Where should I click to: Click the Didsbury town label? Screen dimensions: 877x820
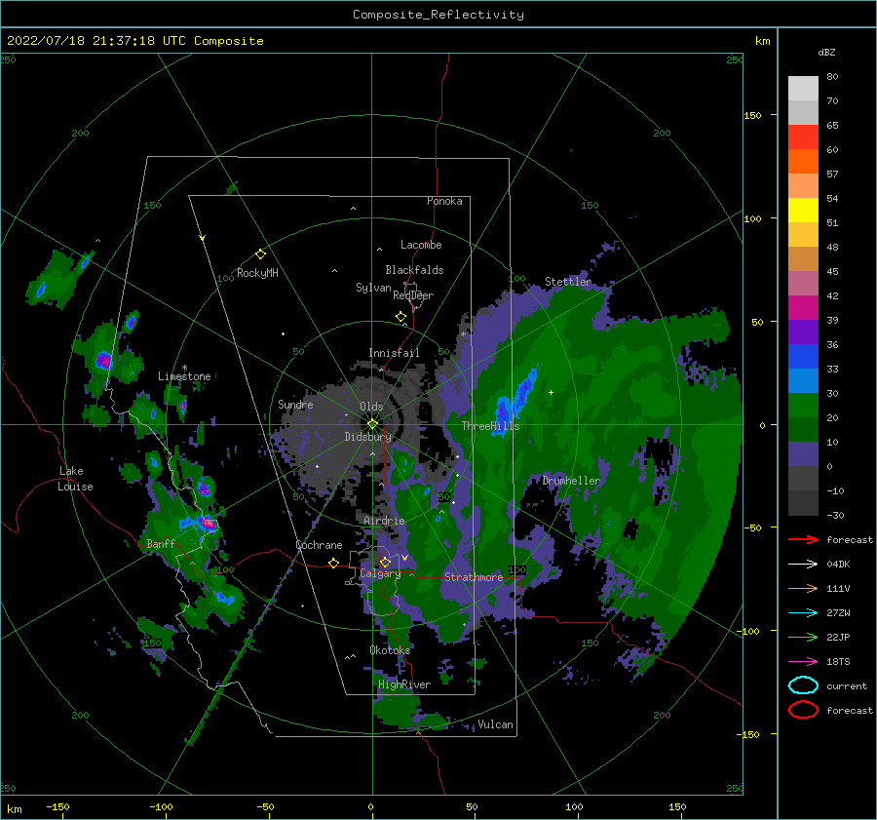pyautogui.click(x=368, y=437)
